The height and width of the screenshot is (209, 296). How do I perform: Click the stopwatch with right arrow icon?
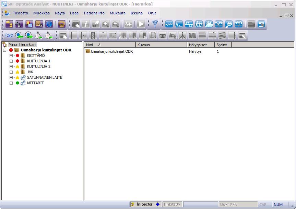49,35
